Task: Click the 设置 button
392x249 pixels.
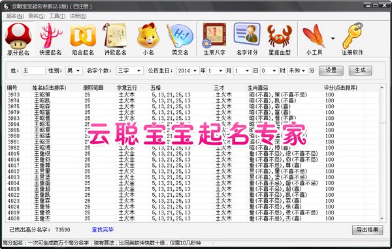Action: pos(331,70)
